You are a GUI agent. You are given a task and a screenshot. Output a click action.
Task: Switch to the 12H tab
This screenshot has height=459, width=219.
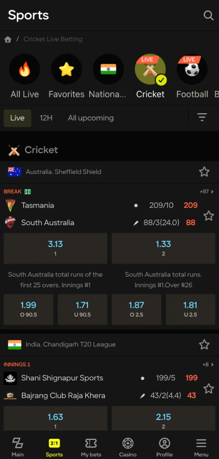46,118
